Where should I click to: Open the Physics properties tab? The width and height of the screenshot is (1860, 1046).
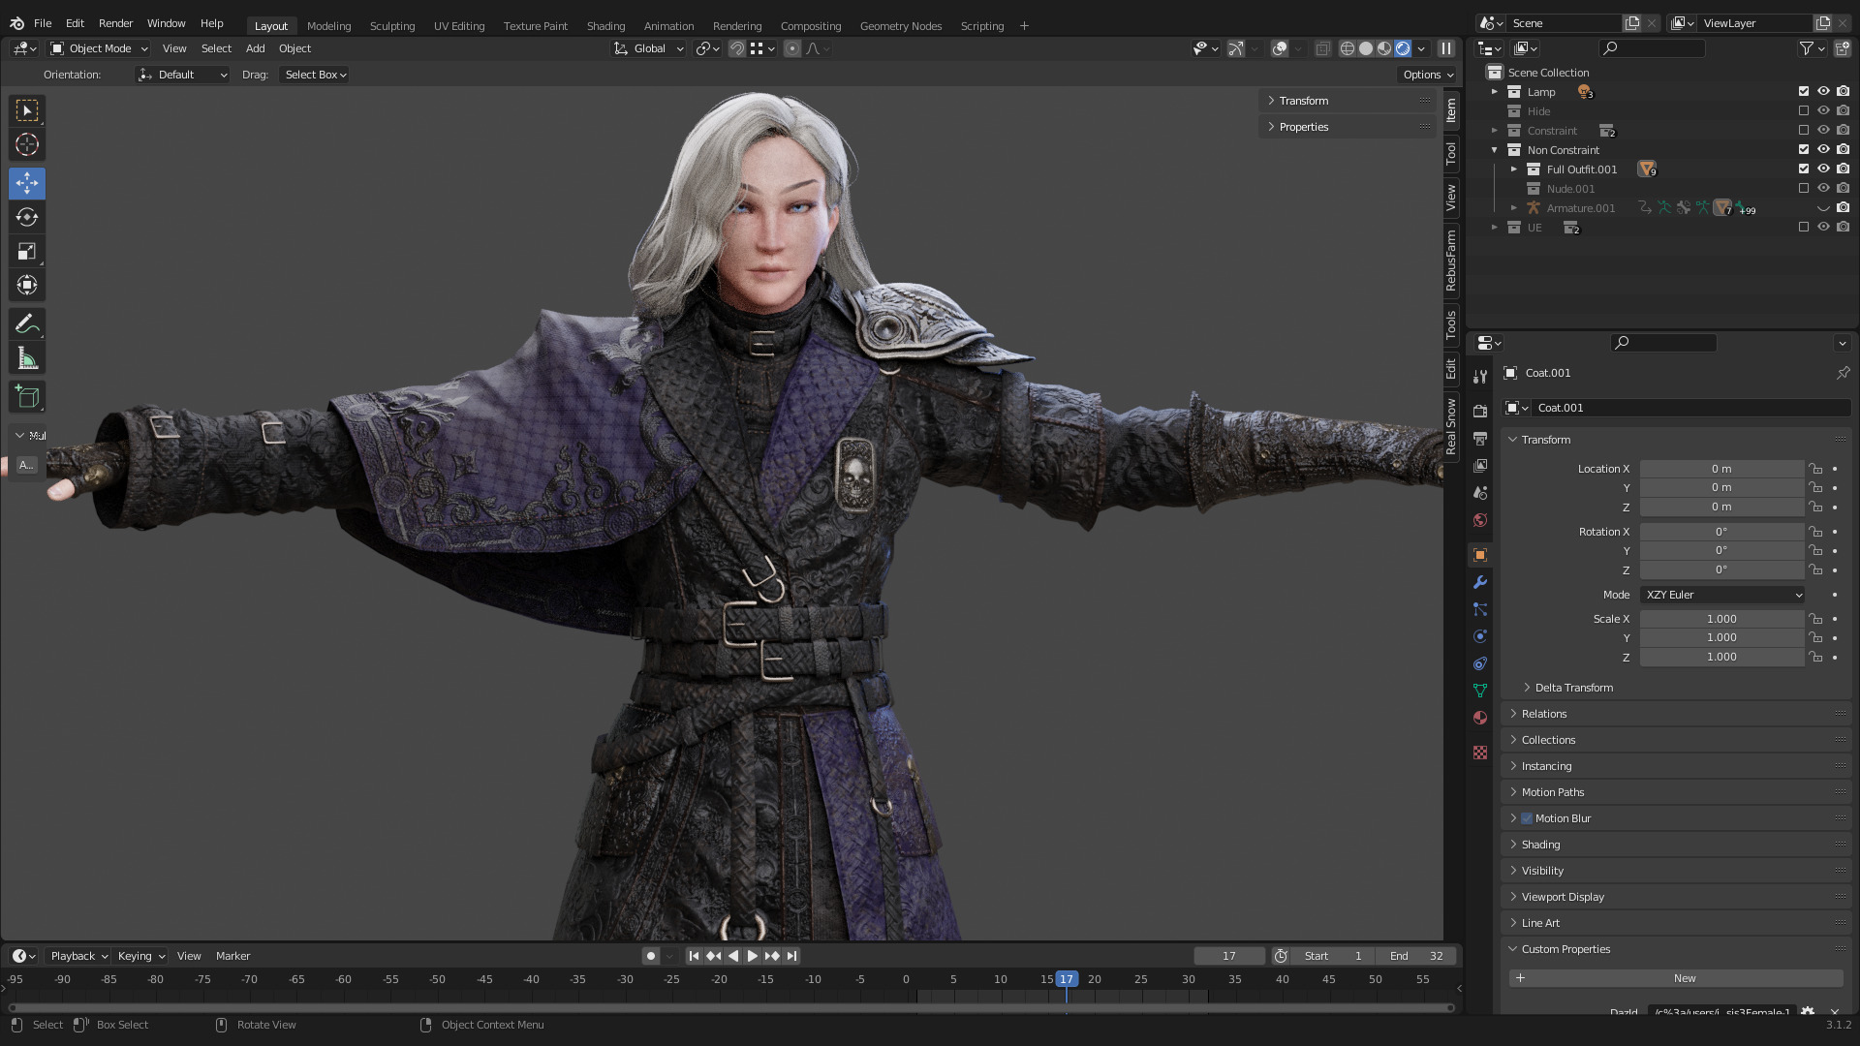click(1479, 636)
